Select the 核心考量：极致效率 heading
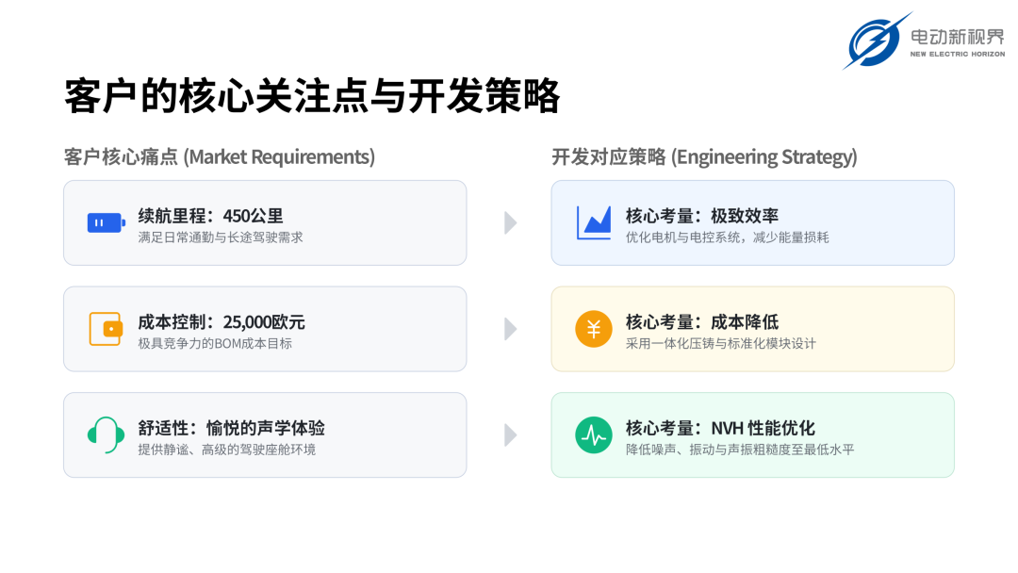This screenshot has height=573, width=1018. 702,216
